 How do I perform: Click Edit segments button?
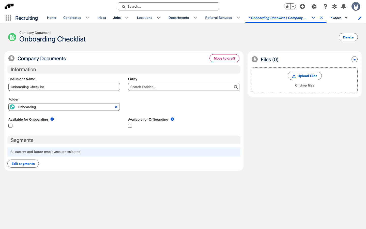[23, 164]
